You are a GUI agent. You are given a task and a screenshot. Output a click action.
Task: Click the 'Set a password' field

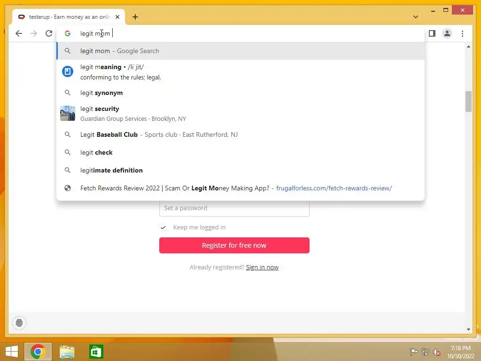point(234,208)
